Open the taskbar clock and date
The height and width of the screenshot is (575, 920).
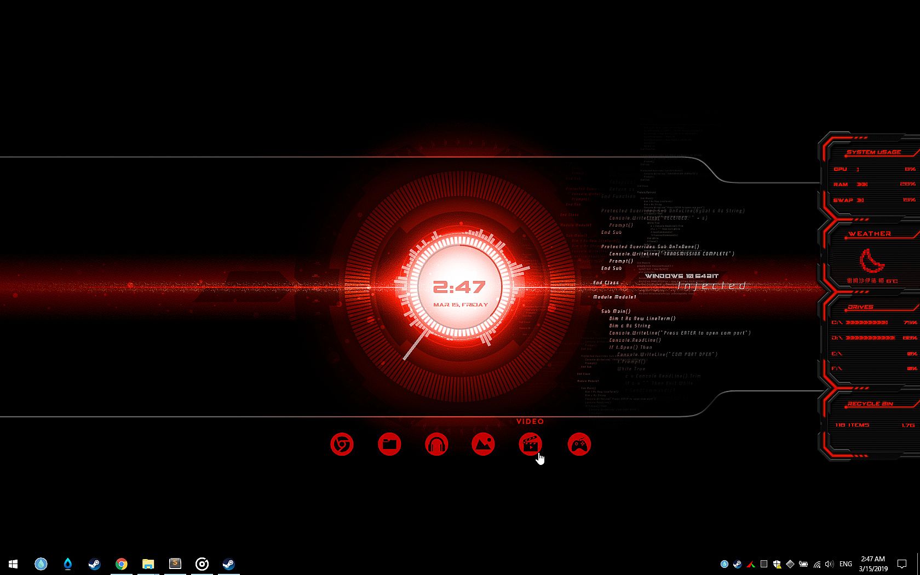click(873, 563)
